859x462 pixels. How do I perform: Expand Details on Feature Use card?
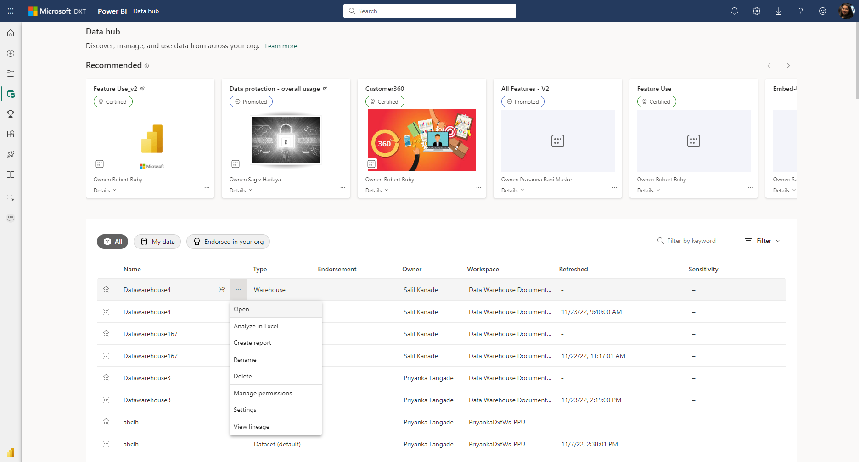[649, 191]
